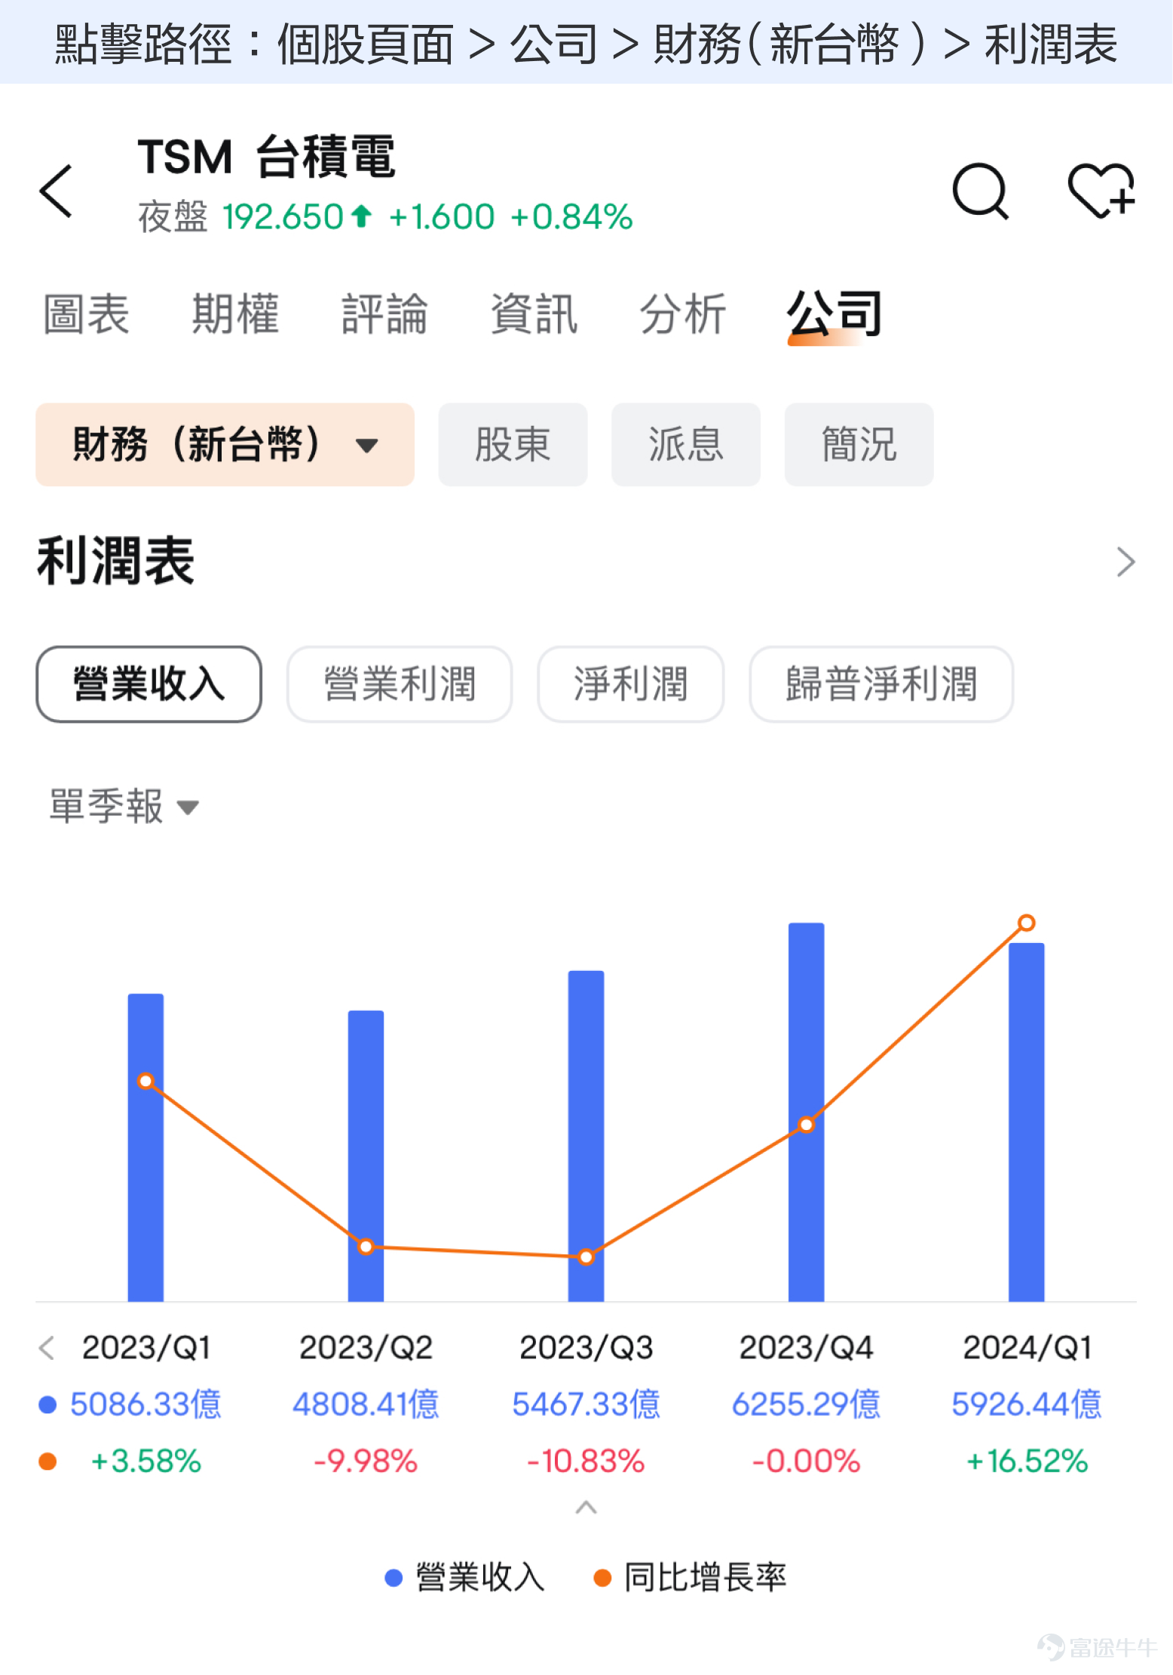Select 營業收入 metric chip
Screen dimensions: 1173x1675
(x=149, y=684)
